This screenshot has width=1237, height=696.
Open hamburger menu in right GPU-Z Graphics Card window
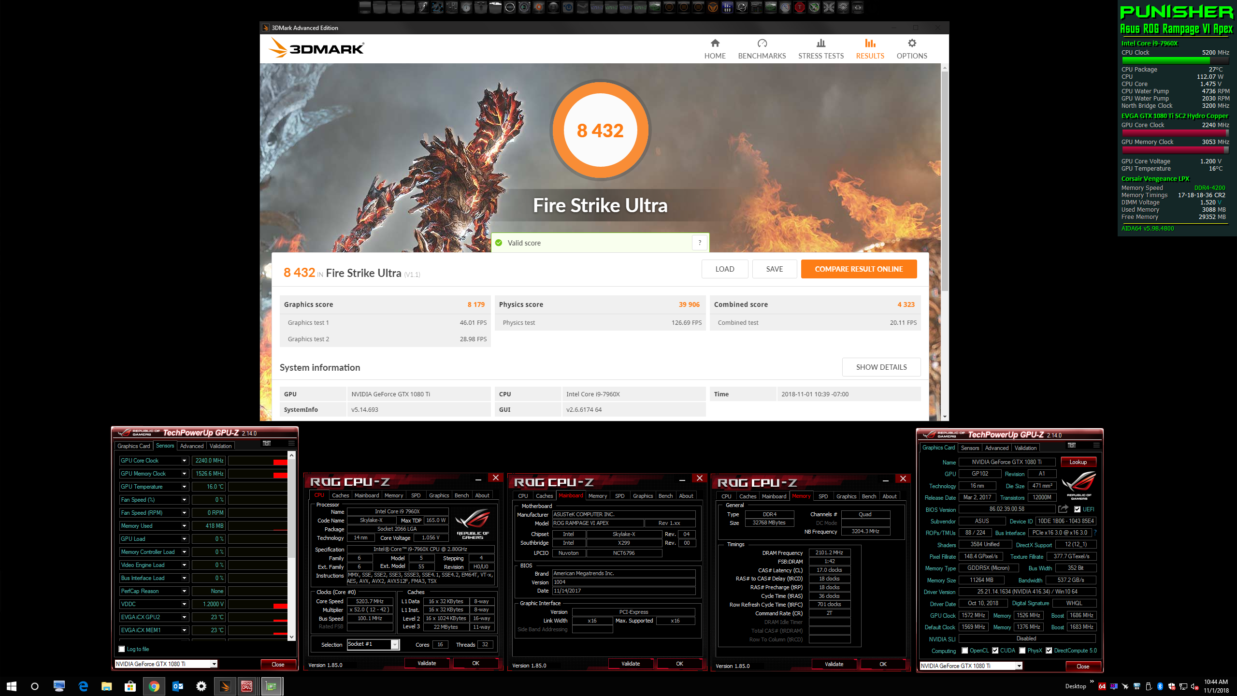[x=1096, y=445]
